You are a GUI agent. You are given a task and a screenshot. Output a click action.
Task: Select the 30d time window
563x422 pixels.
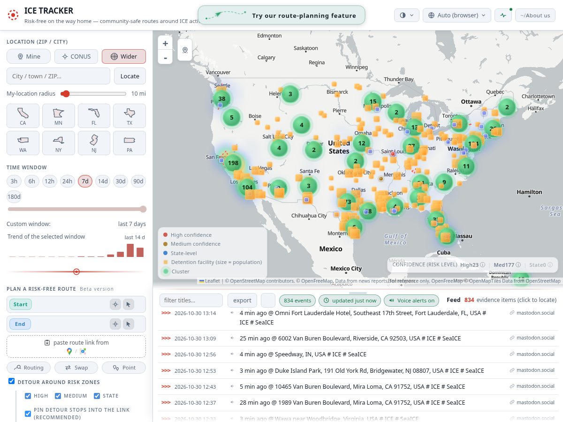121,181
